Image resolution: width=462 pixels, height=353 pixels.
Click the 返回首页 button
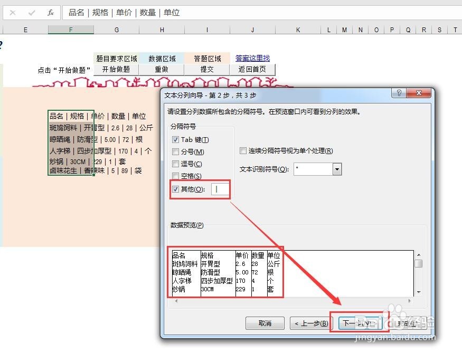(252, 69)
